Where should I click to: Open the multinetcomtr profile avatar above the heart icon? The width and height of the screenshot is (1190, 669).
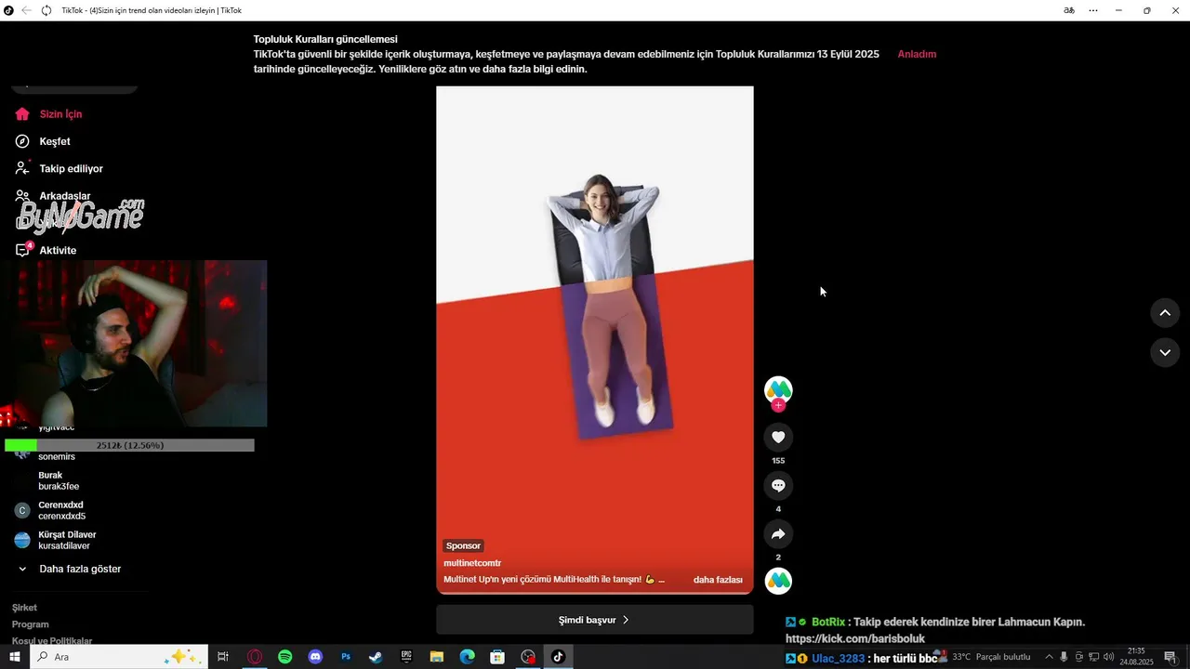point(778,389)
